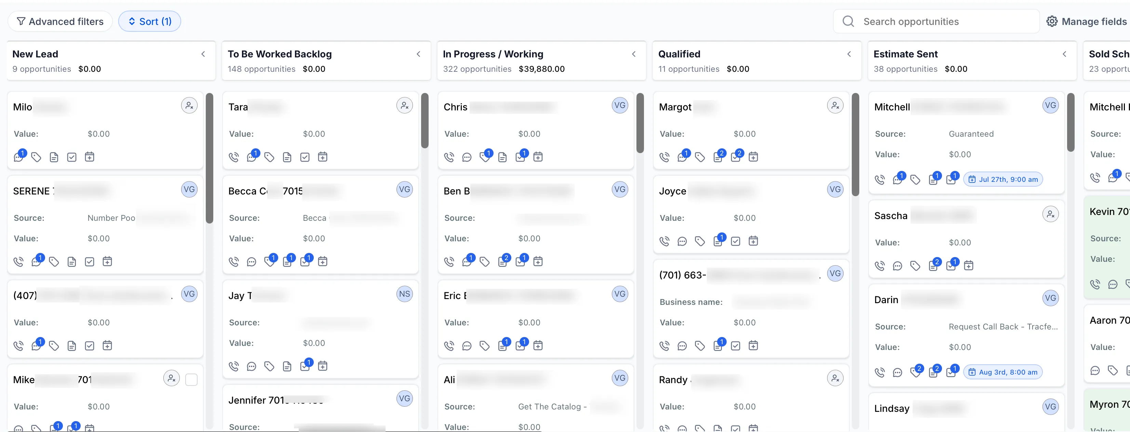
Task: Open the Milo opportunity card title
Action: click(23, 107)
